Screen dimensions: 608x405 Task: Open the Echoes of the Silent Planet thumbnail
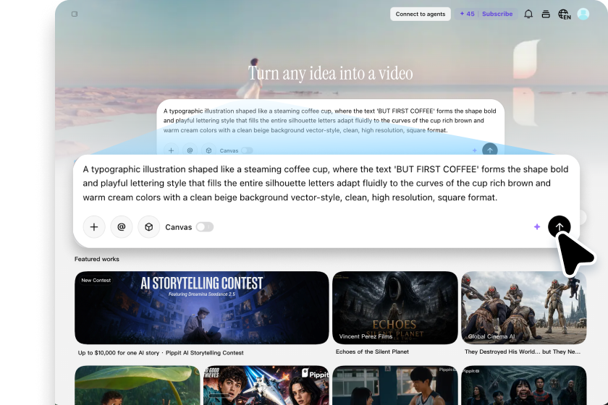pyautogui.click(x=395, y=307)
